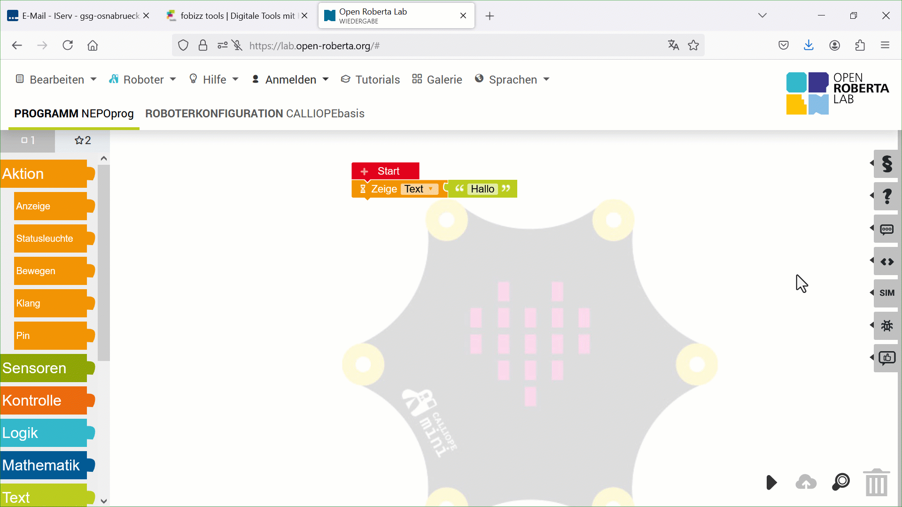
Task: Click the plus on the Start block
Action: [x=364, y=171]
